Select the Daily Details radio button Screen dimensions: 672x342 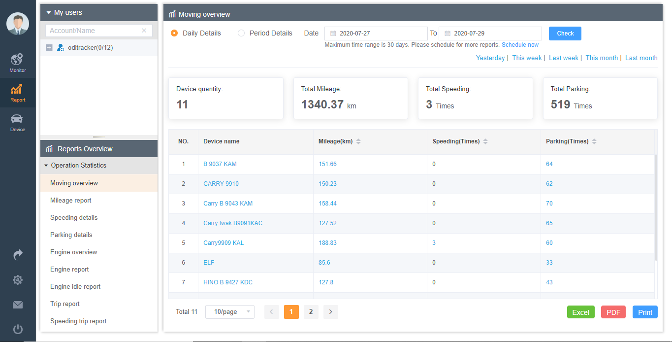point(174,34)
